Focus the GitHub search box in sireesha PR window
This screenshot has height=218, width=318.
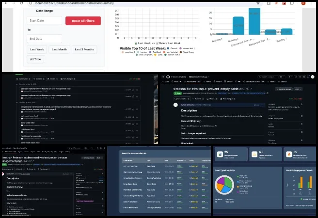click(x=268, y=77)
